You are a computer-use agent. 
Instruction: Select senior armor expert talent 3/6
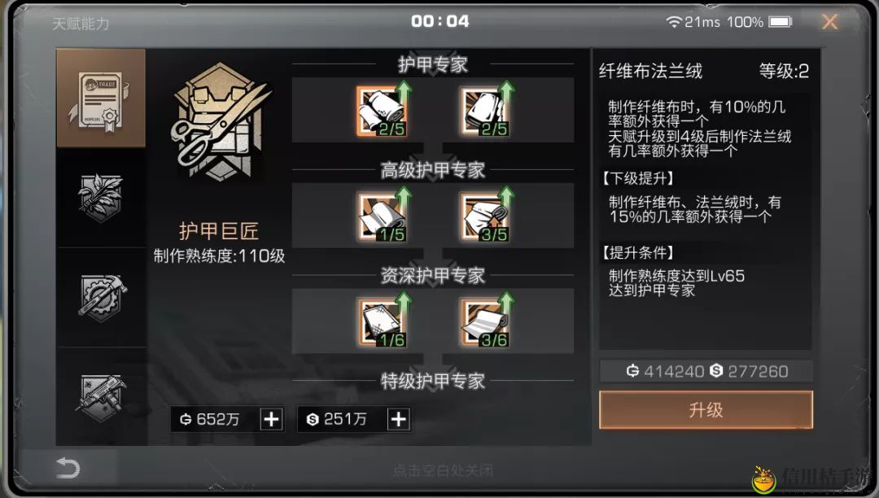(485, 322)
